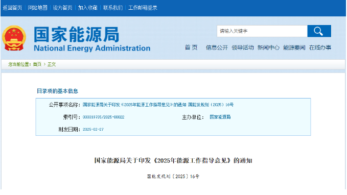This screenshot has height=195, width=347.
Task: Click National Energy Administration English title
Action: [92, 48]
